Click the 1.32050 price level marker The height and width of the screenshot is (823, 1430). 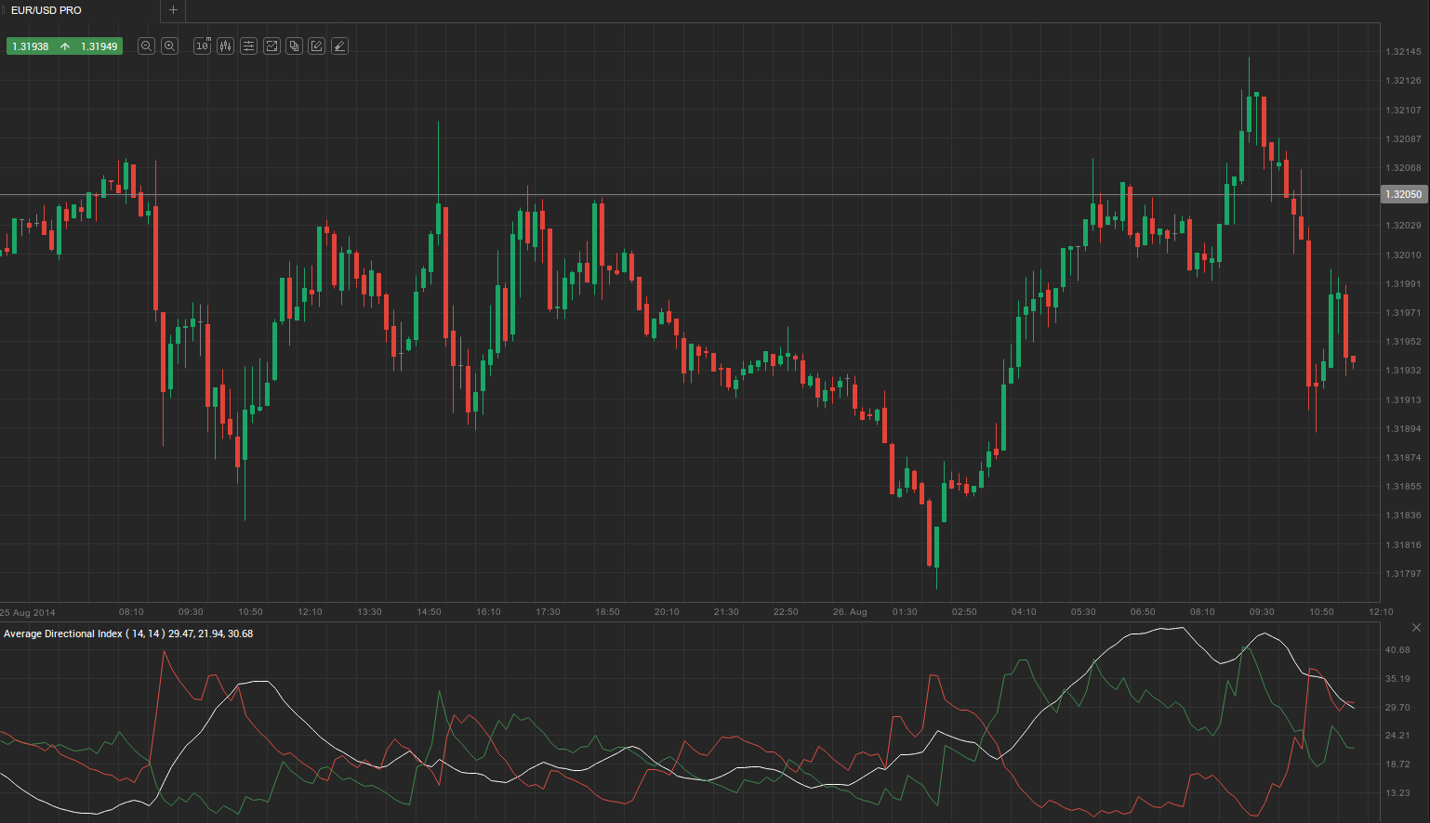point(1403,194)
